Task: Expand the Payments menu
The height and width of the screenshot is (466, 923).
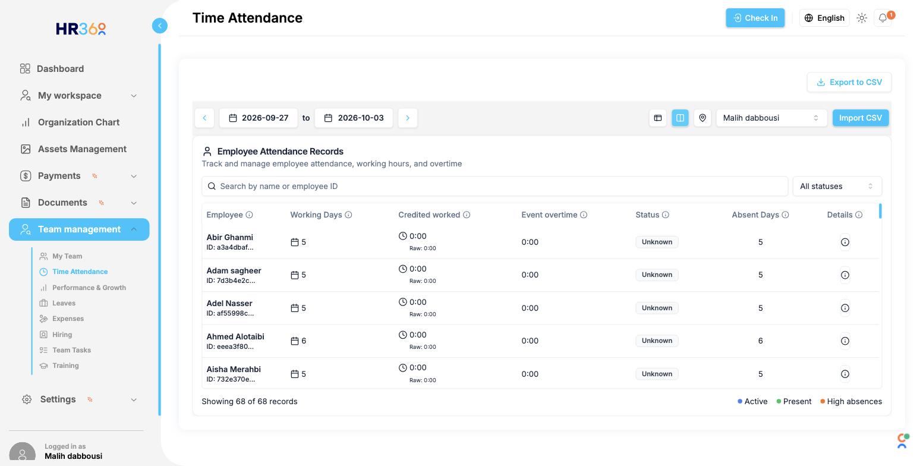Action: coord(79,175)
